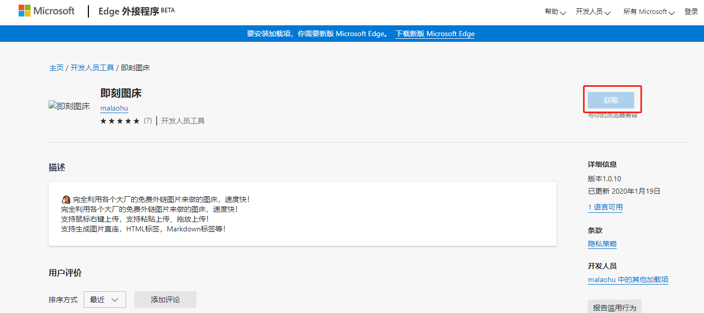Open the 开发人员工具 breadcrumb link

(92, 68)
